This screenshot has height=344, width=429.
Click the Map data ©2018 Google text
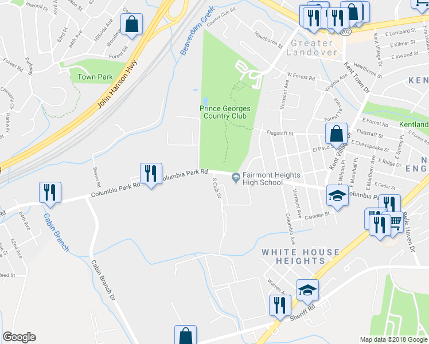pyautogui.click(x=393, y=340)
